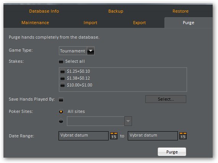This screenshot has width=218, height=163.
Task: Click the Purge button
Action: (172, 152)
